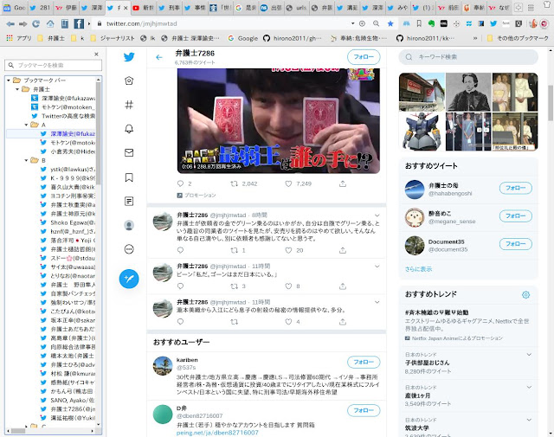Open Profile via the avatar icon
554x437 pixels.
pyautogui.click(x=129, y=225)
